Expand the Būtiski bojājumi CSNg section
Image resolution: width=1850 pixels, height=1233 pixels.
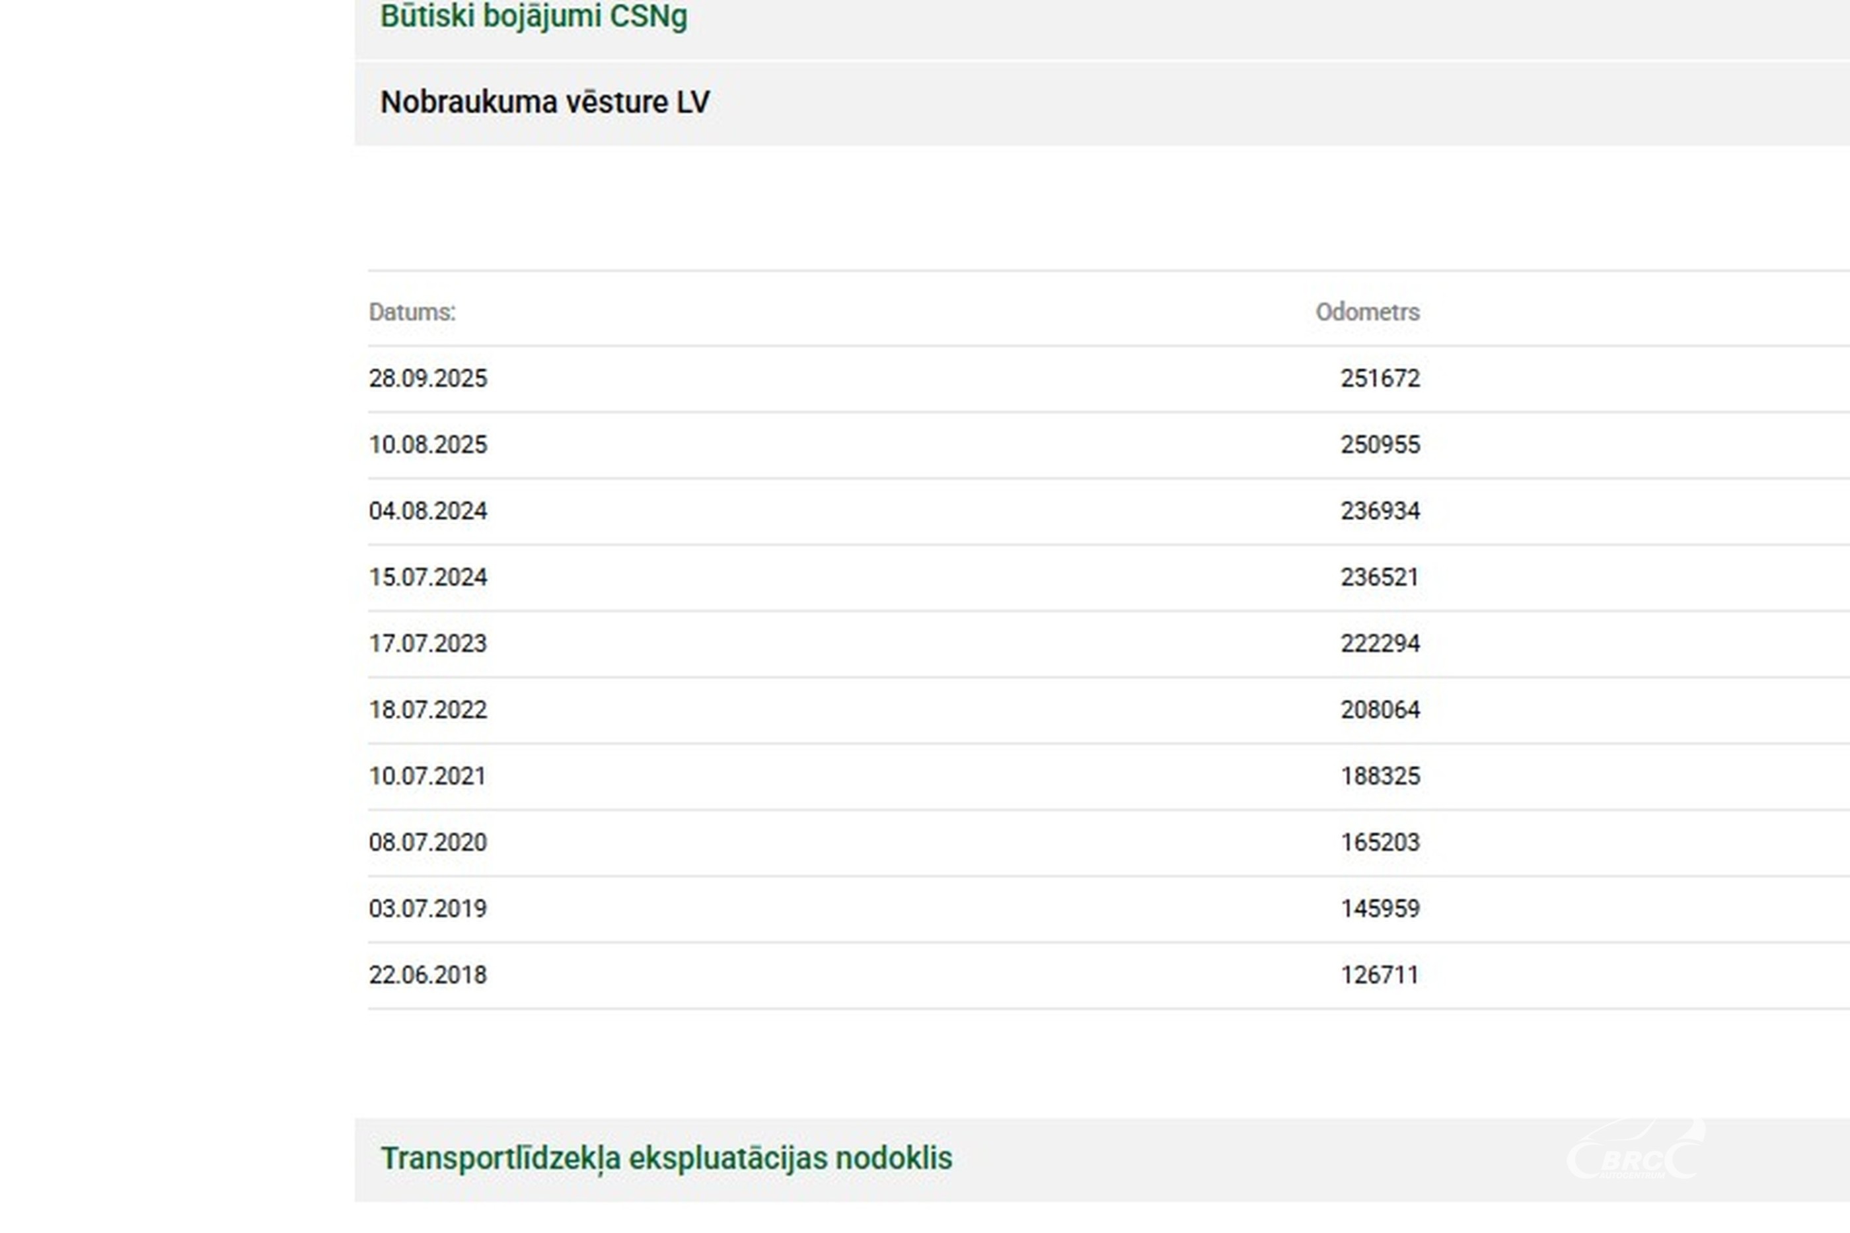click(x=533, y=16)
